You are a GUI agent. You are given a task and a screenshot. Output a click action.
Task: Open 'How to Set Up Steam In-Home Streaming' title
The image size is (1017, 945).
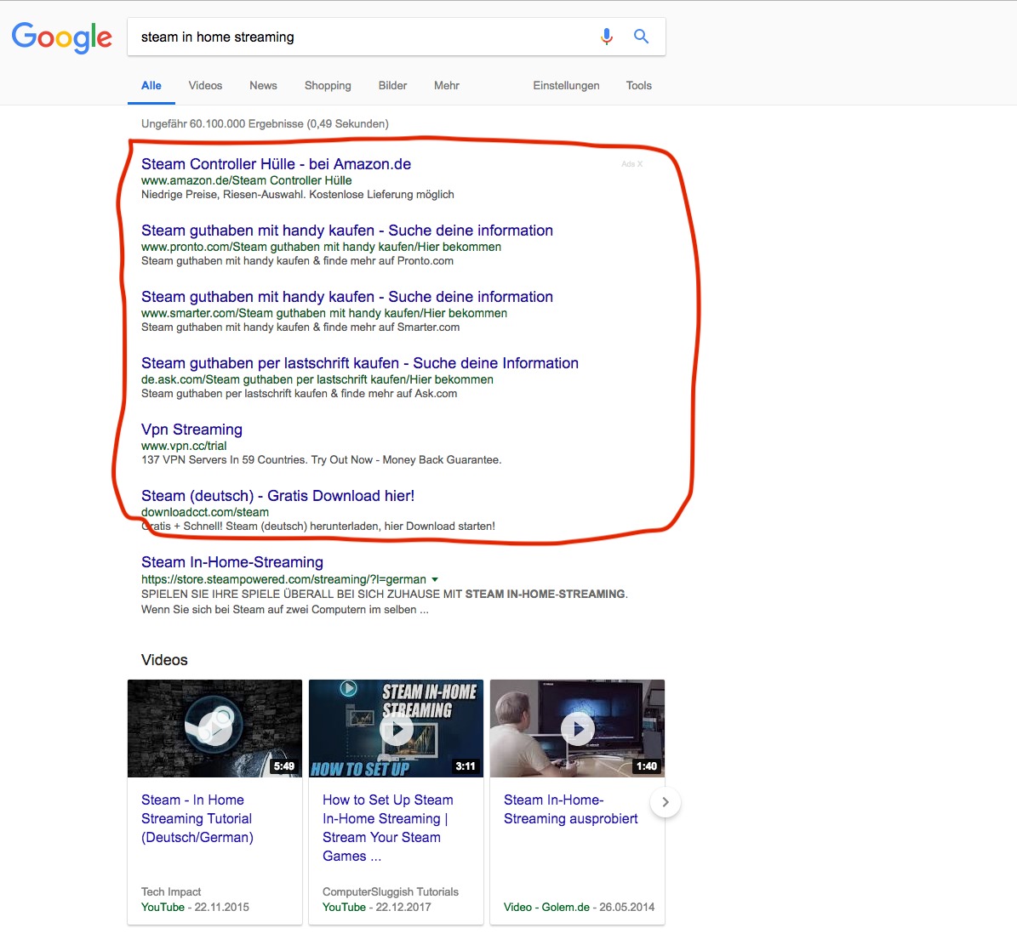pos(388,828)
